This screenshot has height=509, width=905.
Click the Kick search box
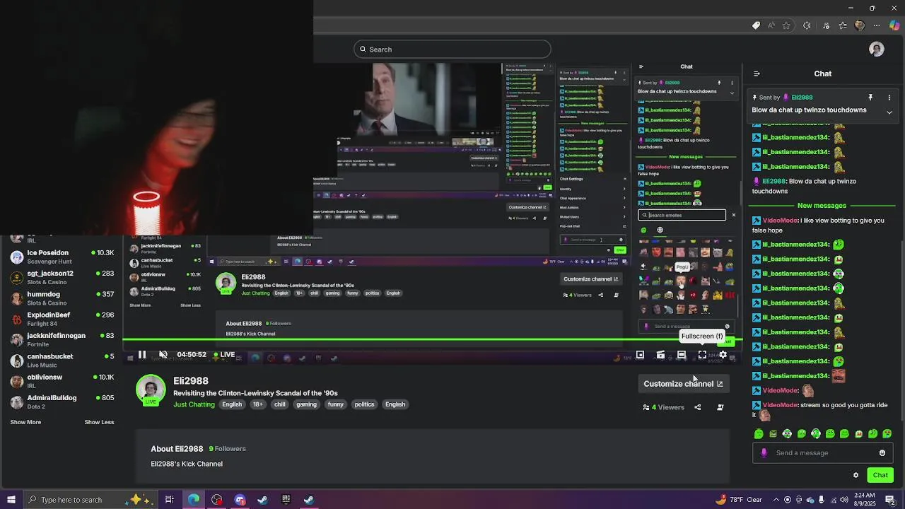tap(452, 49)
